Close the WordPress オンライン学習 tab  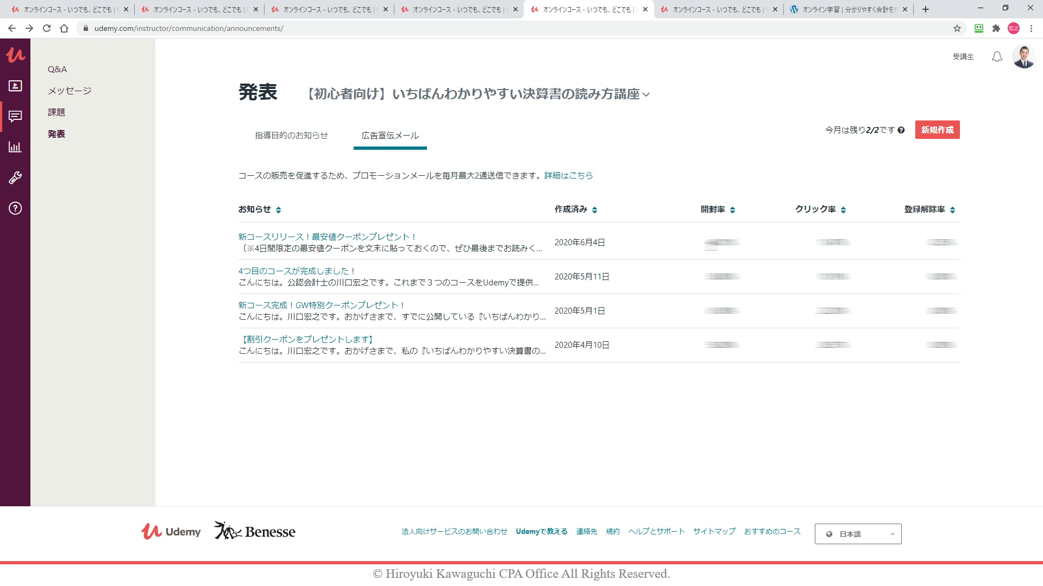pyautogui.click(x=905, y=9)
